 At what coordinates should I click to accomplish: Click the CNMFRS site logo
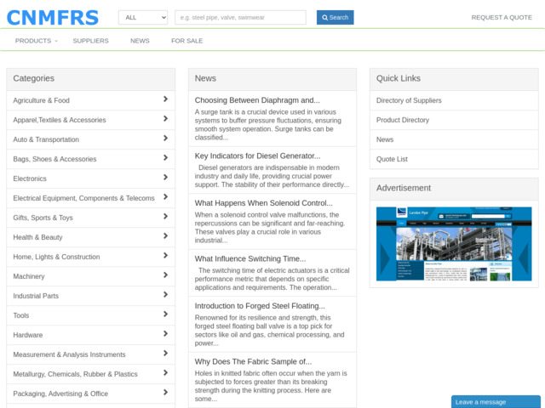53,17
